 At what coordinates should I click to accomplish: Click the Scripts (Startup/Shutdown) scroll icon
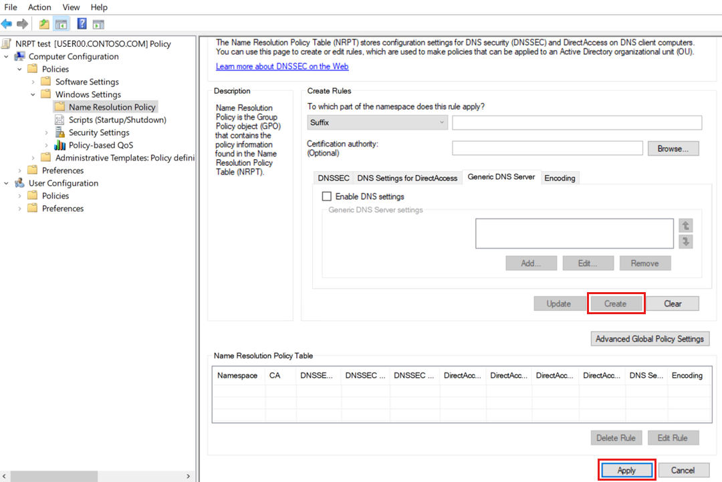(x=59, y=120)
